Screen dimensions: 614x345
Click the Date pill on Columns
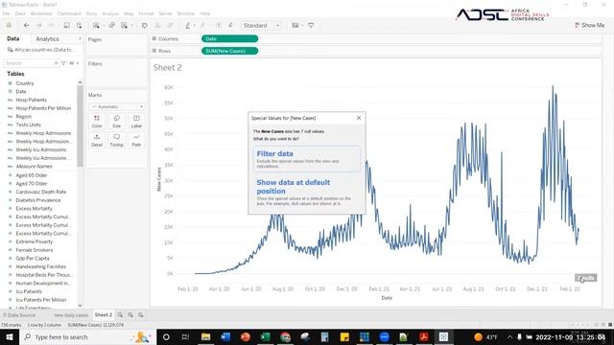[230, 38]
